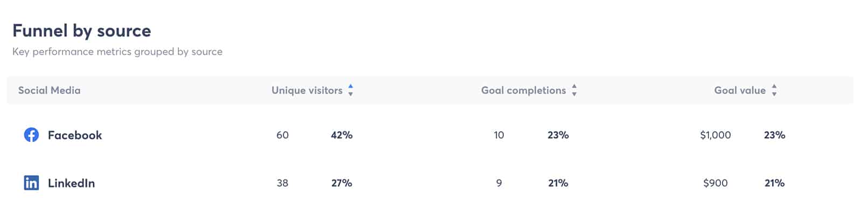Open the LinkedIn source row
This screenshot has width=862, height=209.
click(430, 183)
